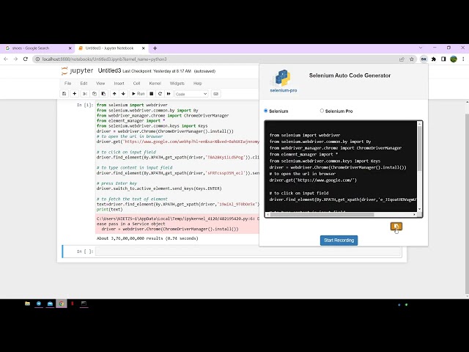Open the Chrome profile avatar
The image size is (469, 352).
pyautogui.click(x=454, y=59)
